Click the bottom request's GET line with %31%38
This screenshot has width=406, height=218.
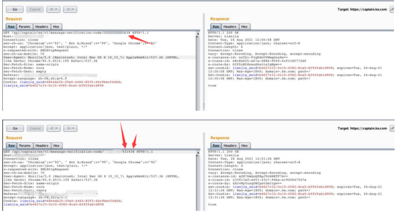point(78,152)
